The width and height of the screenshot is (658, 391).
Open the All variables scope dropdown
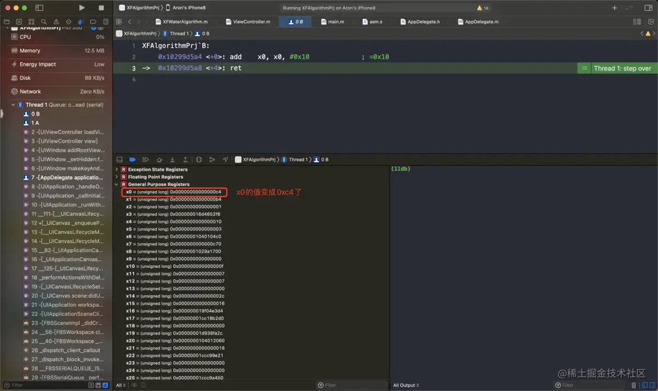pos(121,386)
